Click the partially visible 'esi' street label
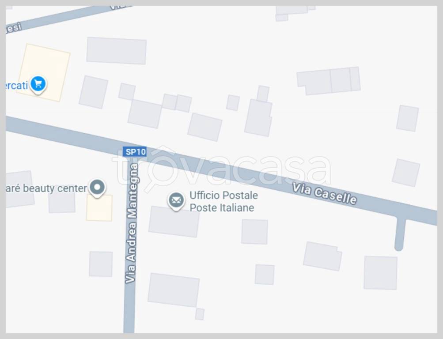 [x=14, y=28]
